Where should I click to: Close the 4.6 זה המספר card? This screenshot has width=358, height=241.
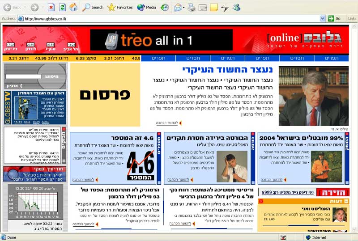click(159, 134)
